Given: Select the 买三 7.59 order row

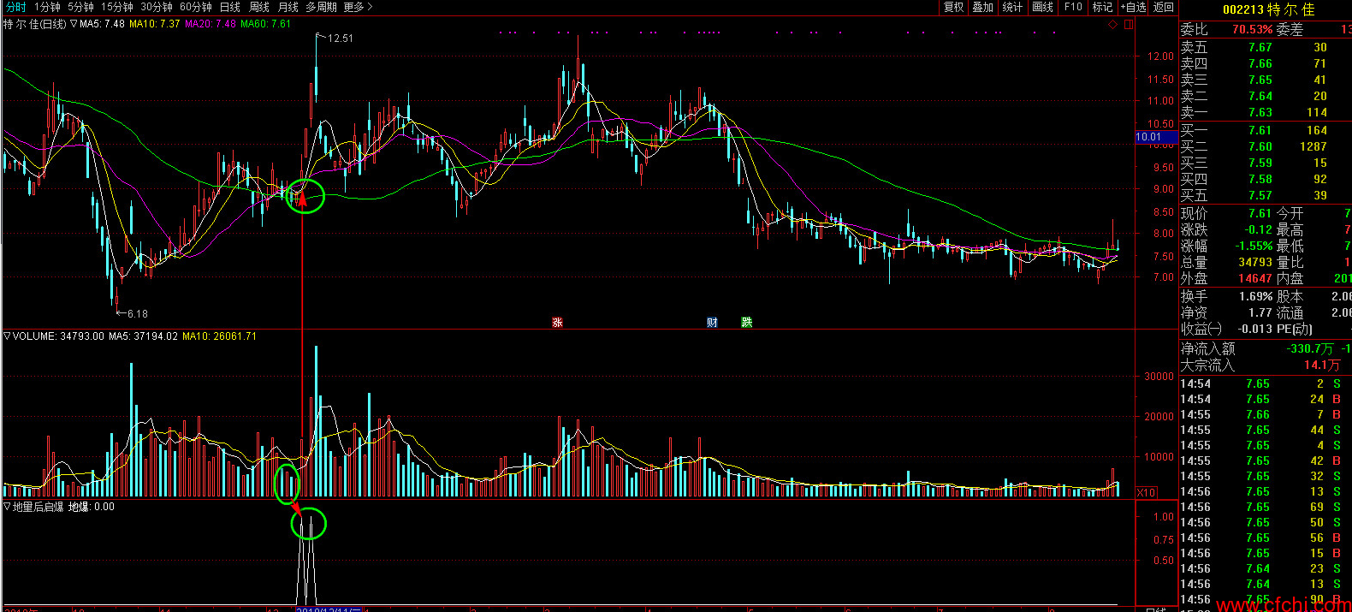Looking at the screenshot, I should tap(1266, 163).
